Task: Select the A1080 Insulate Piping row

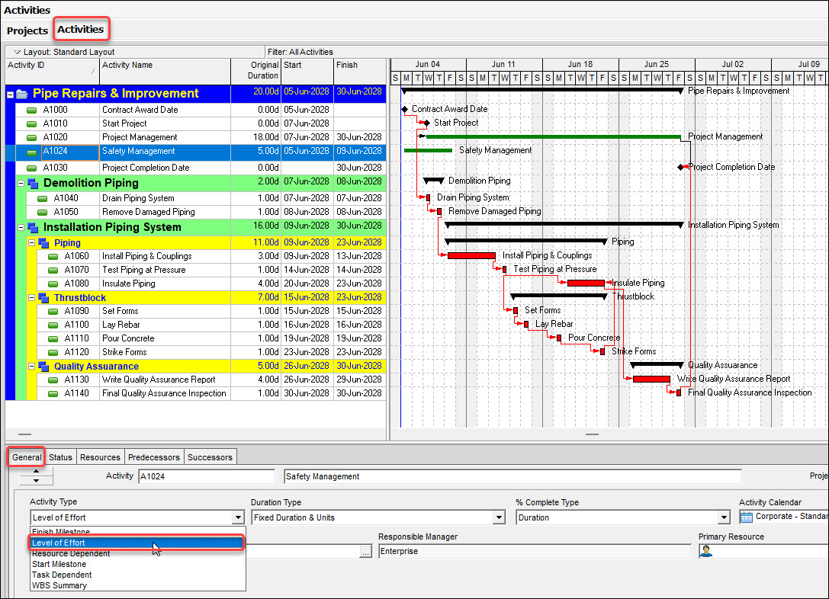Action: 211,283
